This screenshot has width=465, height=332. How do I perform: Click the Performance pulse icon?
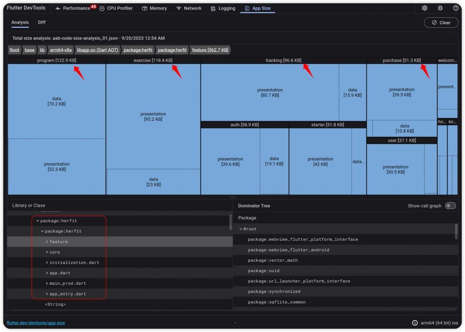pyautogui.click(x=58, y=8)
